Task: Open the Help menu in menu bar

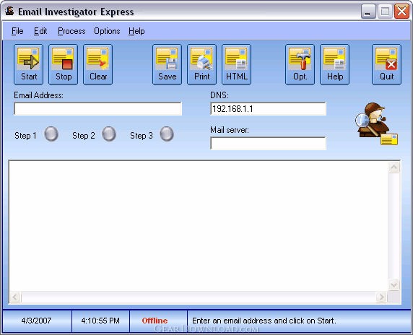Action: pyautogui.click(x=136, y=31)
